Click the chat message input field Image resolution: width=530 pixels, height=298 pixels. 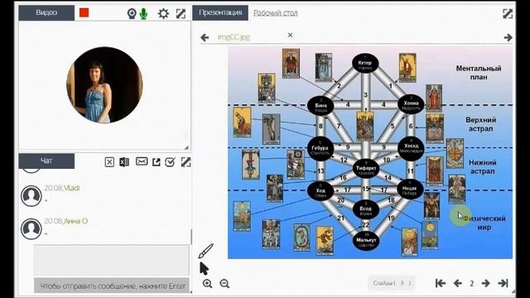(112, 260)
